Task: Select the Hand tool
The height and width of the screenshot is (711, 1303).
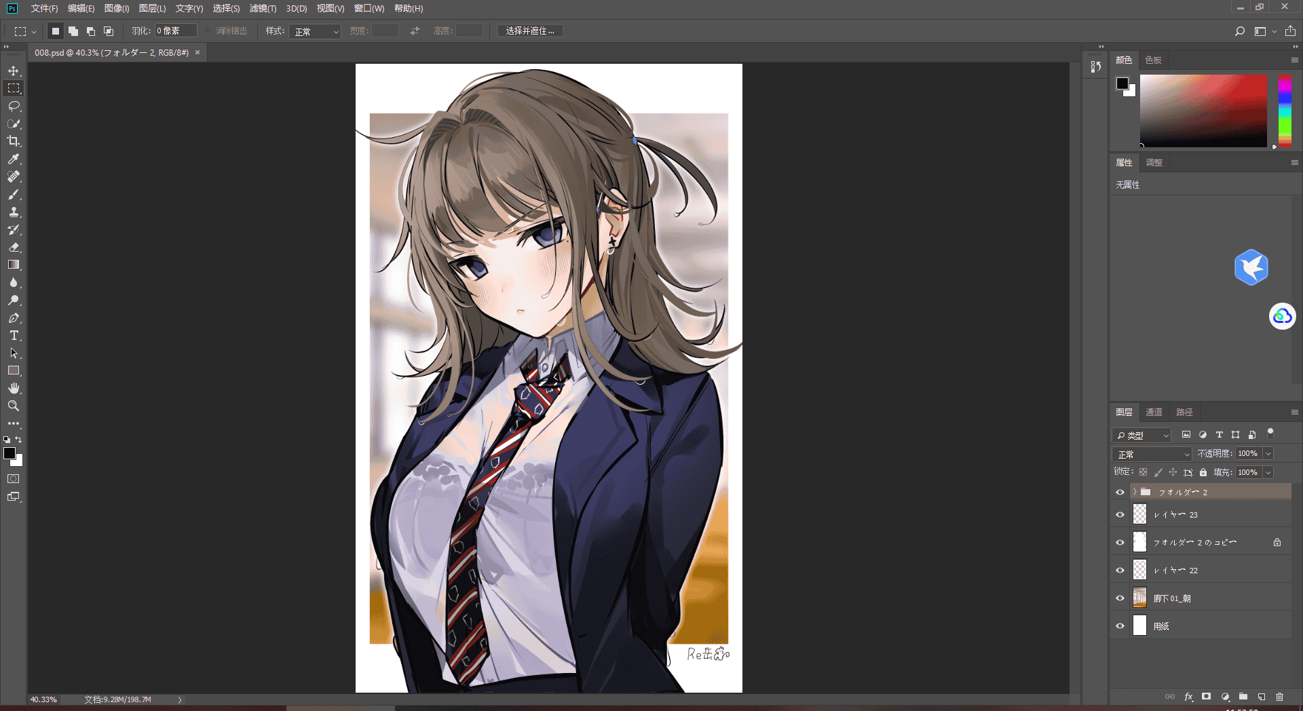Action: (x=14, y=388)
